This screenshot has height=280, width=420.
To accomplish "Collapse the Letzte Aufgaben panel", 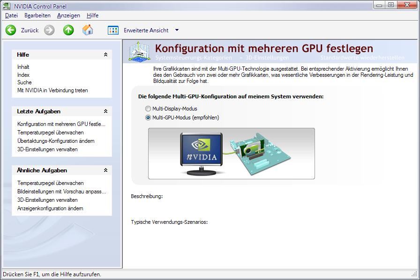I will click(x=106, y=111).
